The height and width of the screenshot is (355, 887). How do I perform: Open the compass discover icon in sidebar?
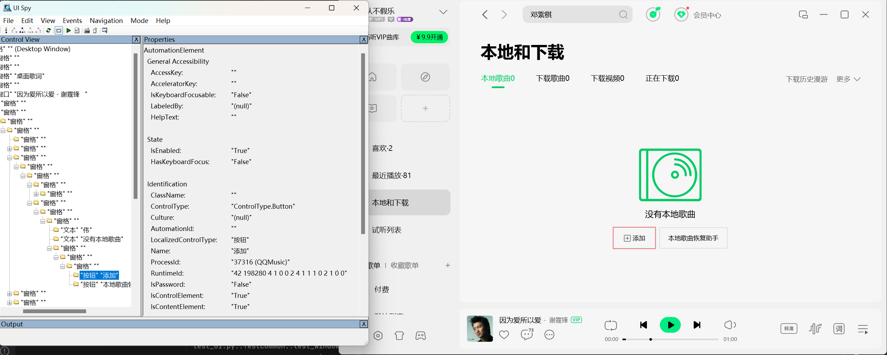[x=425, y=77]
